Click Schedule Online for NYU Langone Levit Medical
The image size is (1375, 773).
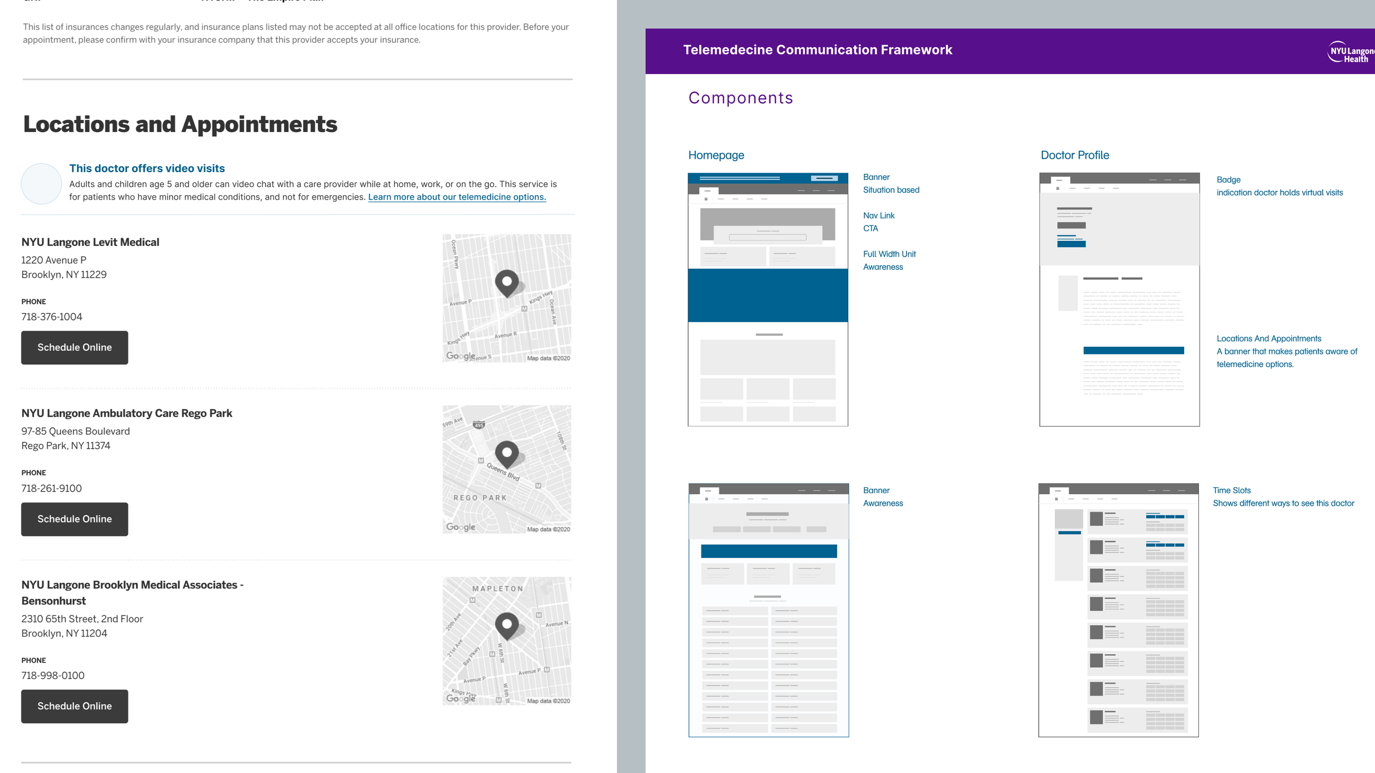tap(75, 347)
